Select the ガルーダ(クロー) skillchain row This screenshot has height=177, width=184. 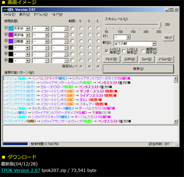(x=57, y=87)
